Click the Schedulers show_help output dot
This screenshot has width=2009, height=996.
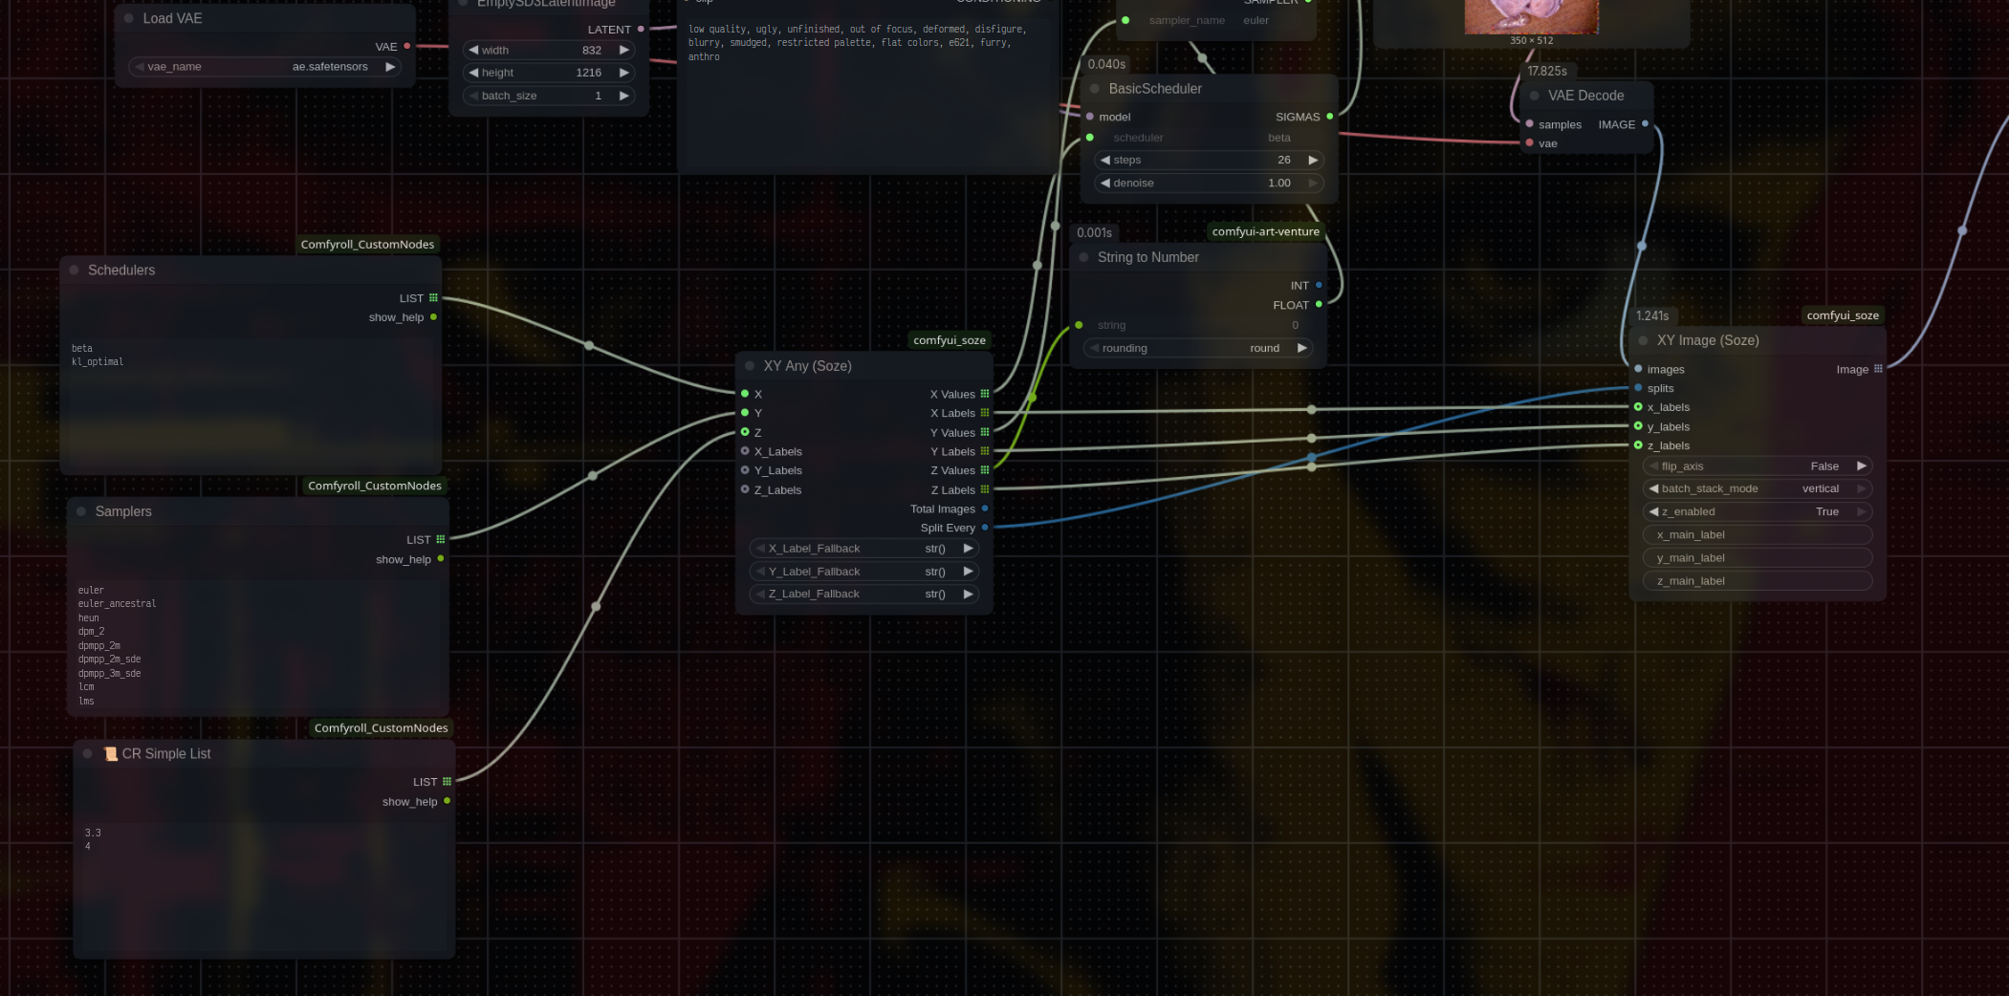[433, 317]
